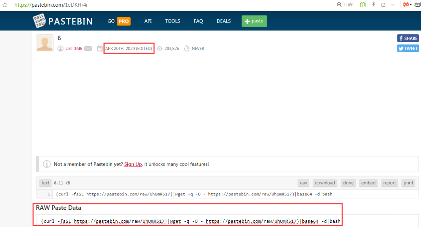Click the user avatar thumbnail
421x227 pixels.
point(45,43)
